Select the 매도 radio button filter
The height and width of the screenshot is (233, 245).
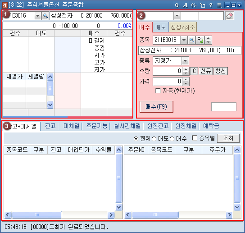pos(154,138)
